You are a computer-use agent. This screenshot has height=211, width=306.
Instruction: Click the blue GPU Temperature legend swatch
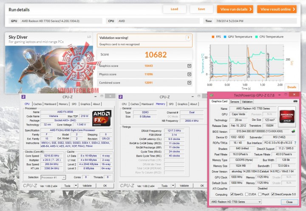coord(225,37)
